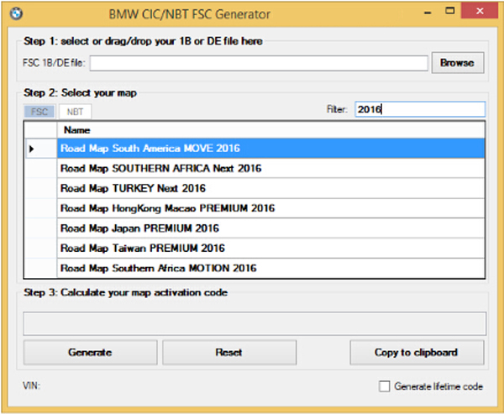504x414 pixels.
Task: Select Road Map Taiwan PREMIUM 2016
Action: click(x=270, y=248)
